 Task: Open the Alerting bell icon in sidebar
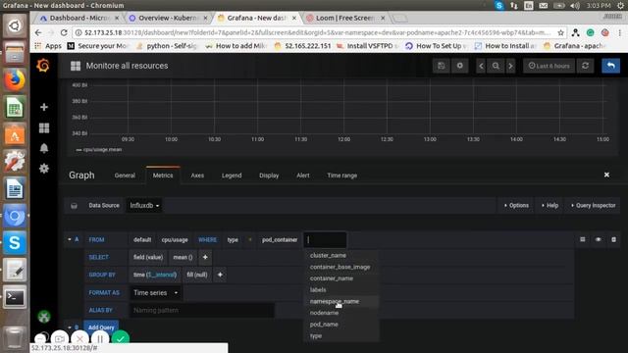pyautogui.click(x=44, y=148)
